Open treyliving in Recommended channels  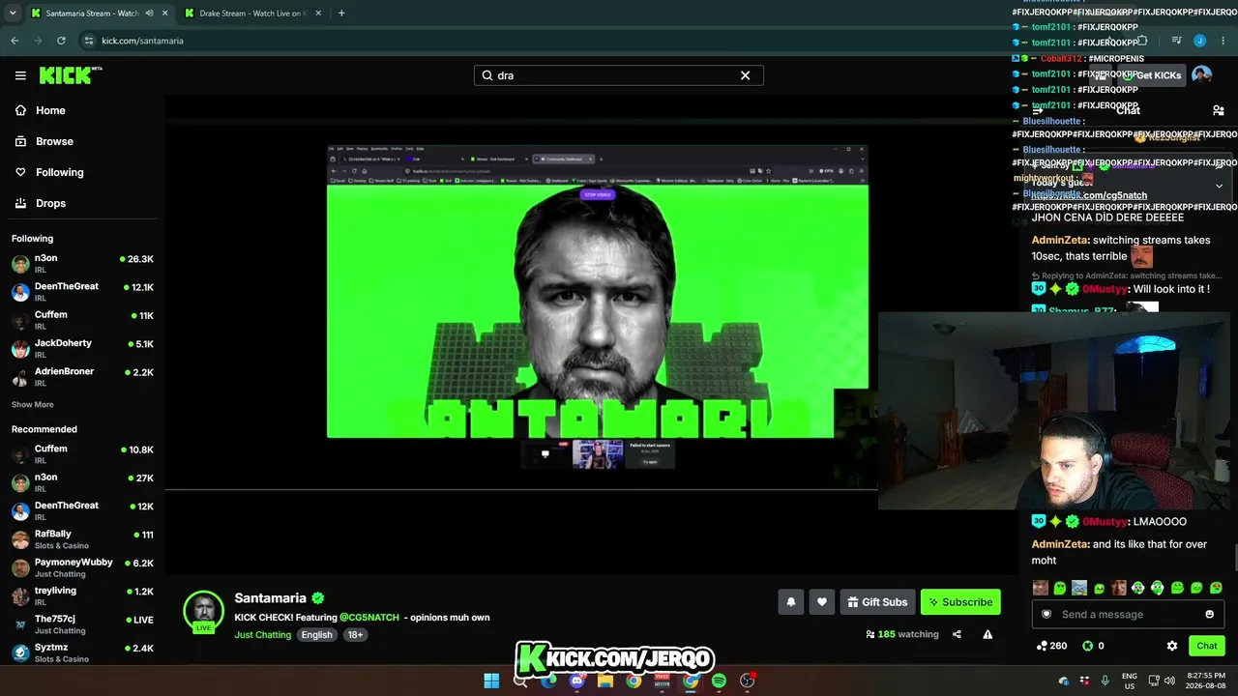point(82,595)
